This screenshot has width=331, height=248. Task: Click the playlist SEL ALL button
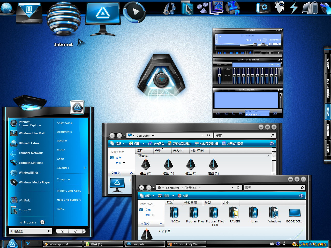(x=233, y=113)
